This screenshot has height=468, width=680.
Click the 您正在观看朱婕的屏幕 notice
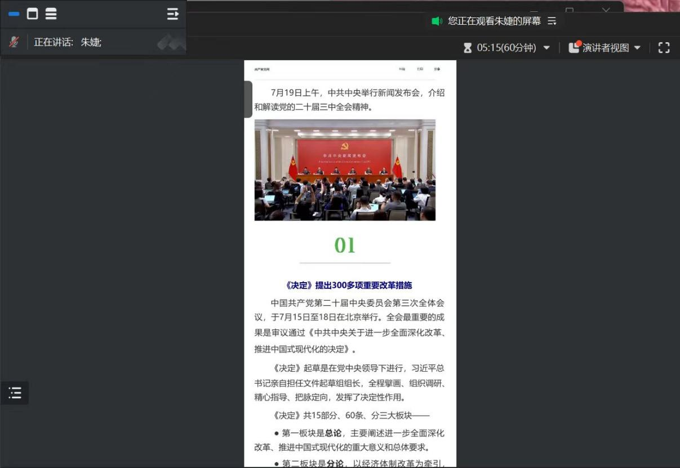(494, 21)
